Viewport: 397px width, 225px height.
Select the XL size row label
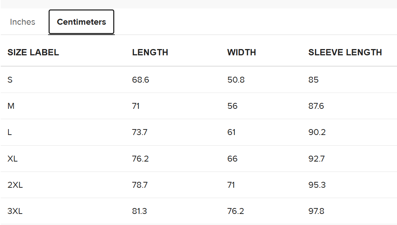coord(13,159)
